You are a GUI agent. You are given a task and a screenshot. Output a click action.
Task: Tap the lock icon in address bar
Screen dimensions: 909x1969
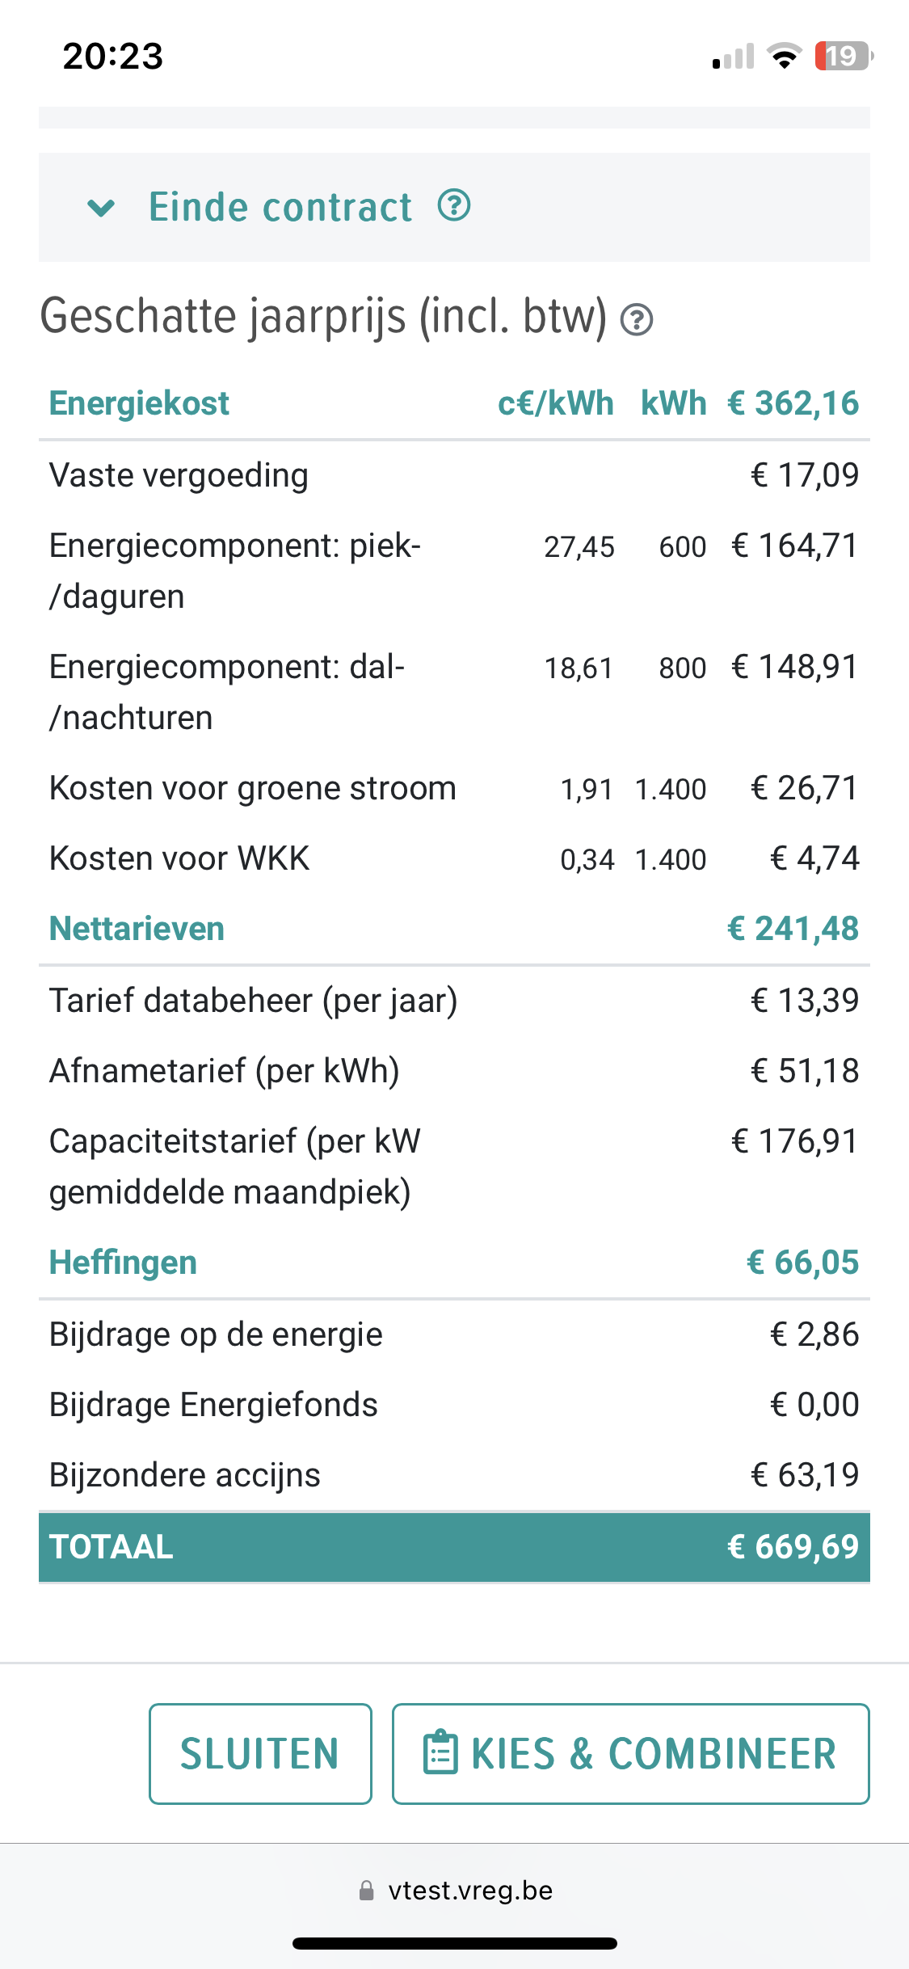click(367, 1891)
